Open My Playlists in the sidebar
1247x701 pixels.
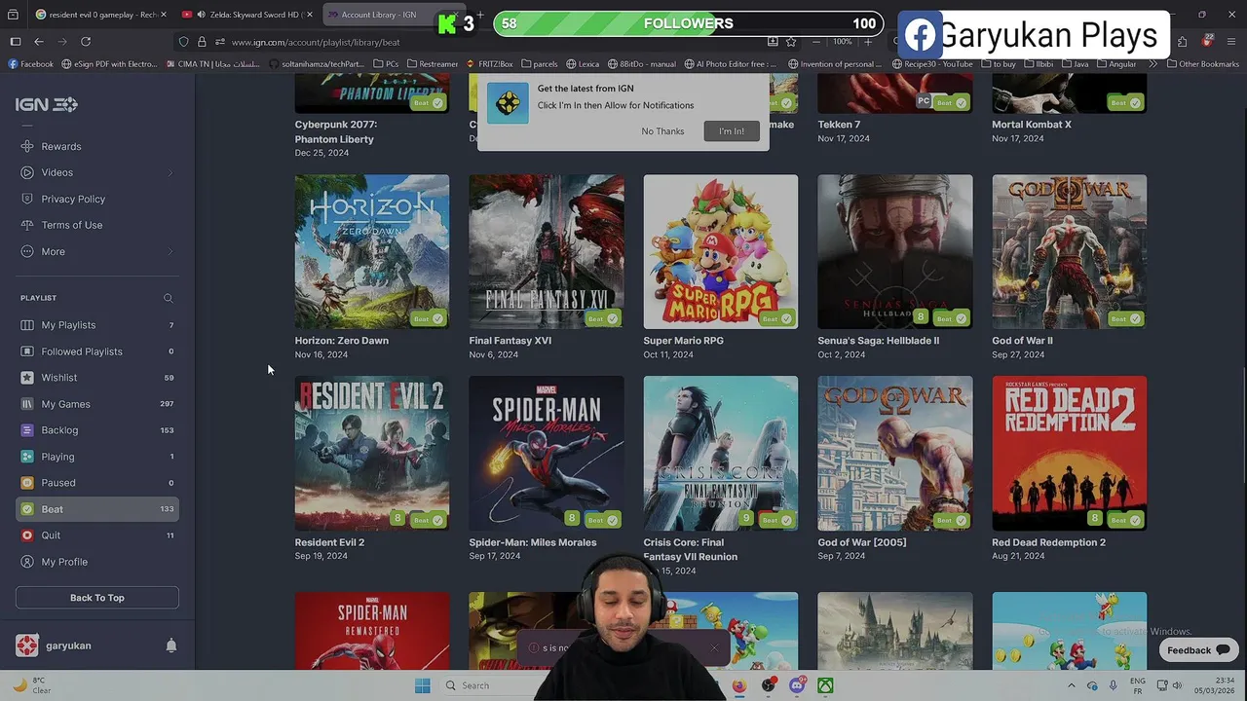[x=96, y=325]
